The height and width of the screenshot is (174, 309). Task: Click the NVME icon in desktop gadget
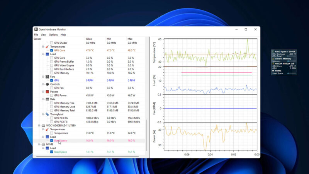(x=273, y=71)
